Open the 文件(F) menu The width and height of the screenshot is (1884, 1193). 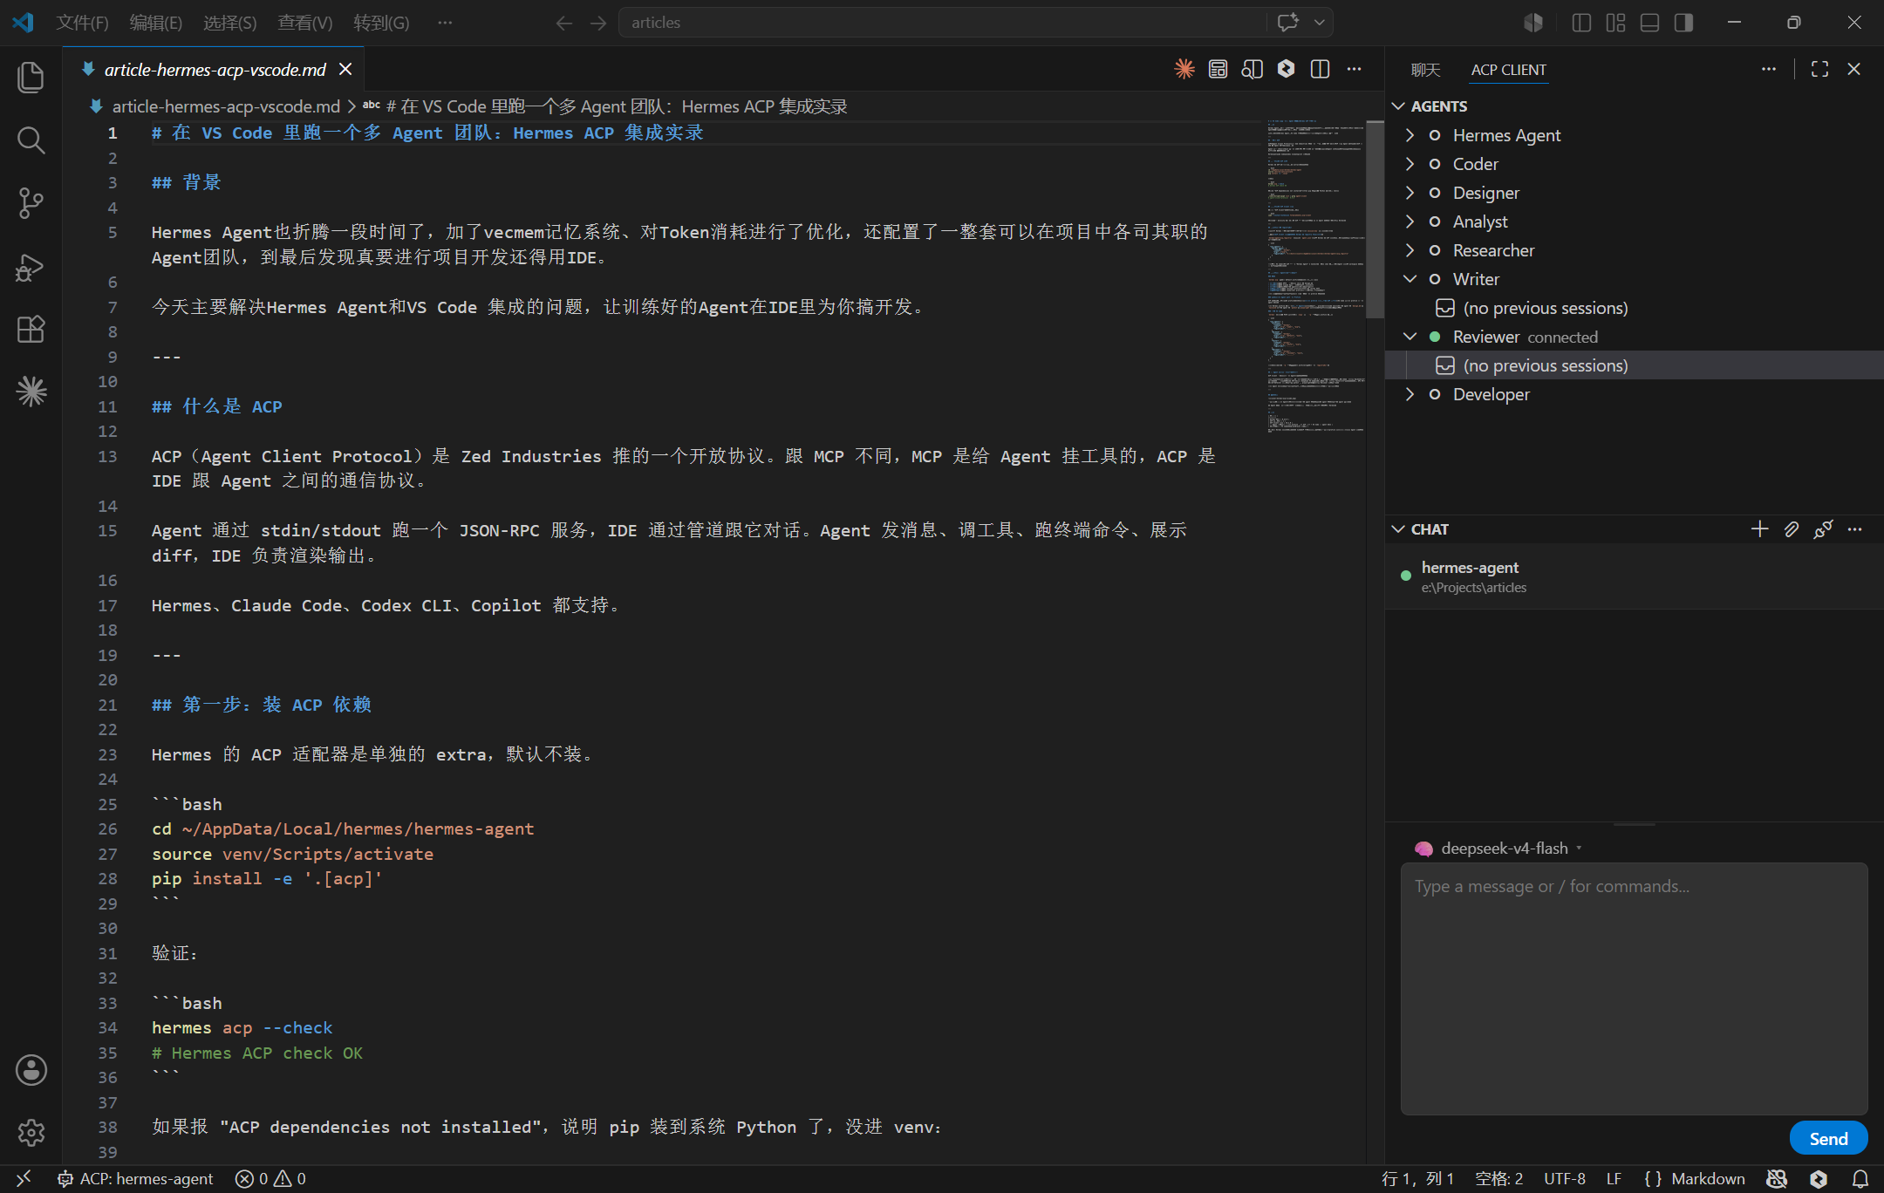pyautogui.click(x=82, y=23)
